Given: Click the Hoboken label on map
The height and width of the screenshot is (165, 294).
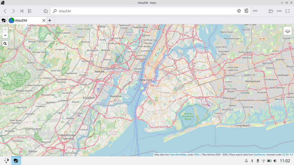Looking at the screenshot, I should [x=138, y=69].
